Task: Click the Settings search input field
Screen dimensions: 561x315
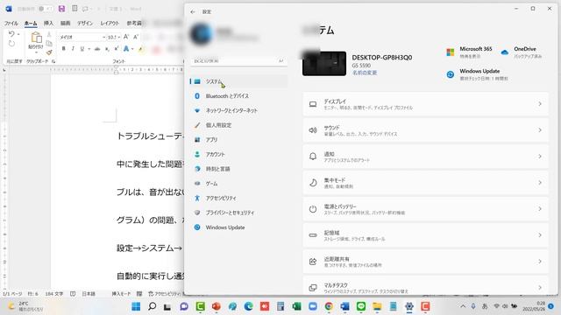Action: tap(238, 61)
